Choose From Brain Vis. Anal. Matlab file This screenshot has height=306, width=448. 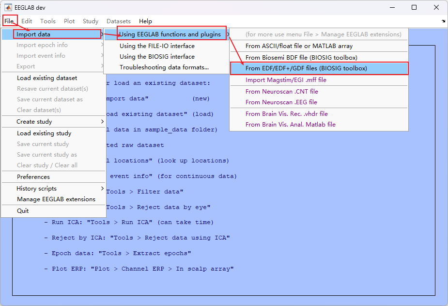319,125
